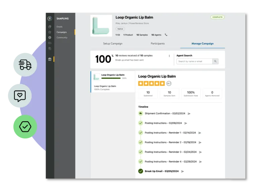Viewport: 257px width, 192px height.
Task: Switch to the Setup Campaign tab
Action: (x=113, y=44)
